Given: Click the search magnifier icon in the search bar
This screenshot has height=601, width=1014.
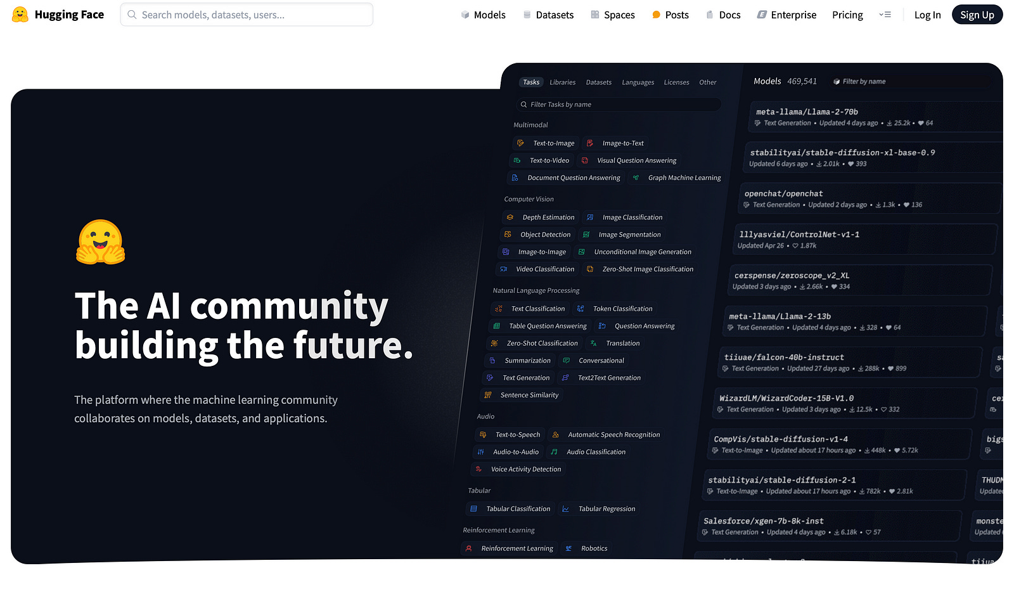Looking at the screenshot, I should click(132, 15).
